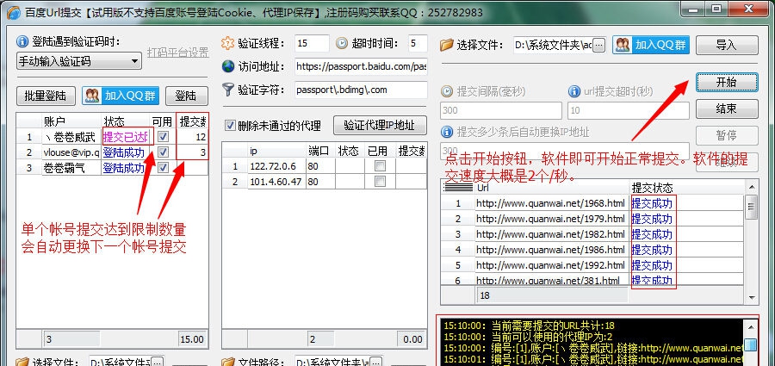The height and width of the screenshot is (366, 775).
Task: Select URL row quanwai.net/1992.html
Action: (592, 265)
